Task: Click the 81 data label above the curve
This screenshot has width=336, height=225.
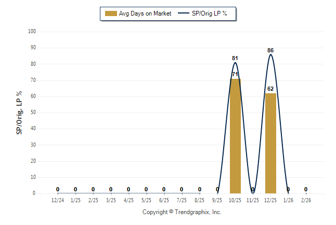Action: [235, 58]
